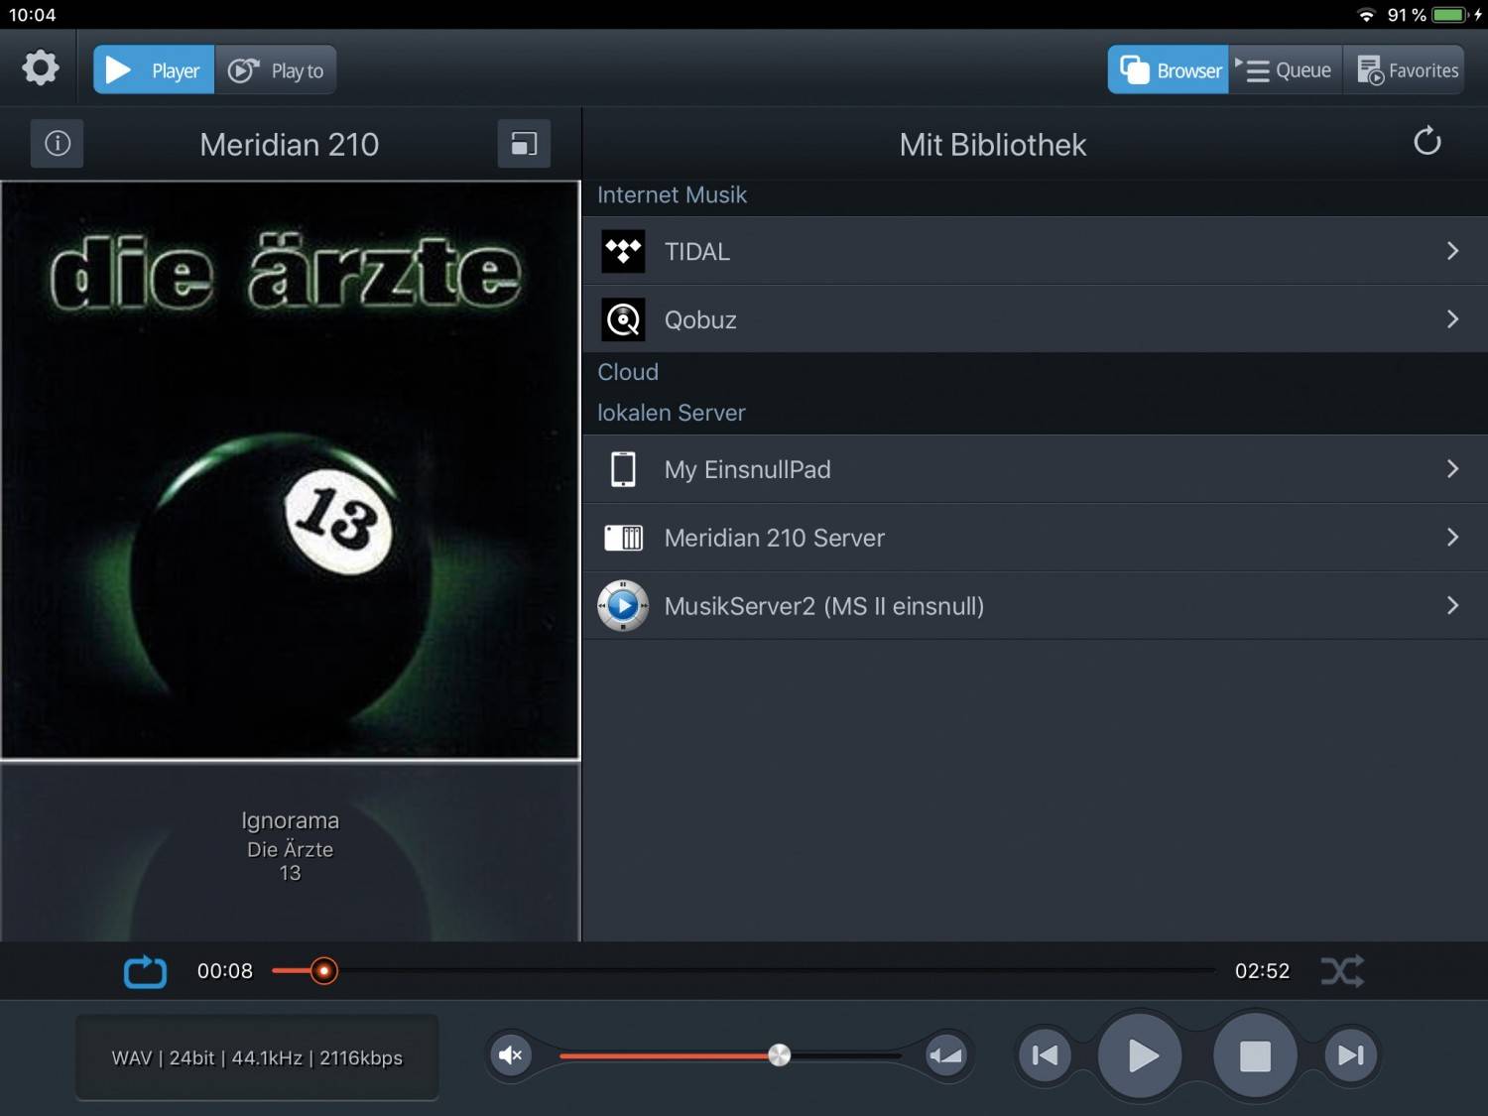The width and height of the screenshot is (1488, 1116).
Task: Show the Queue tab
Action: [1285, 70]
